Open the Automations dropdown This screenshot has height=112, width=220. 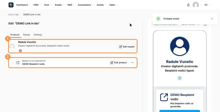click(x=86, y=5)
